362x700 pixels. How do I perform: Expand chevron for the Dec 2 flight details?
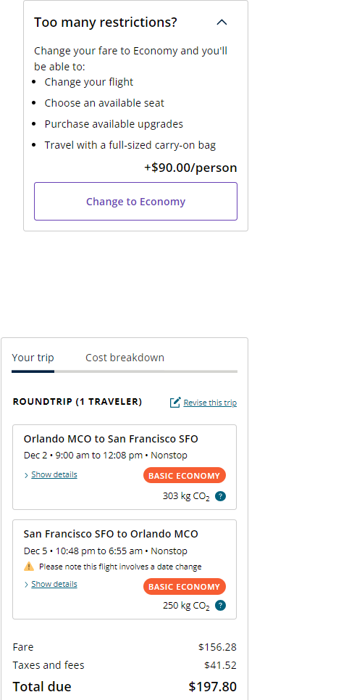(27, 475)
